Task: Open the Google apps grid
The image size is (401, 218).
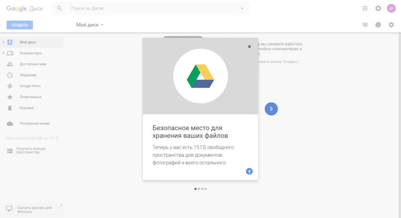Action: pyautogui.click(x=365, y=9)
